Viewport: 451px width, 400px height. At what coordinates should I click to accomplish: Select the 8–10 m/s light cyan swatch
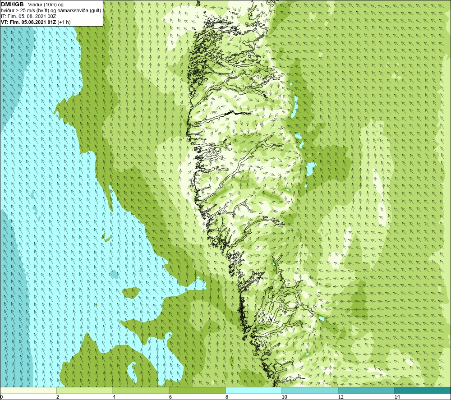(253, 390)
